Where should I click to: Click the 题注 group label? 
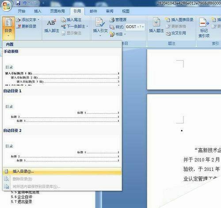click(171, 43)
